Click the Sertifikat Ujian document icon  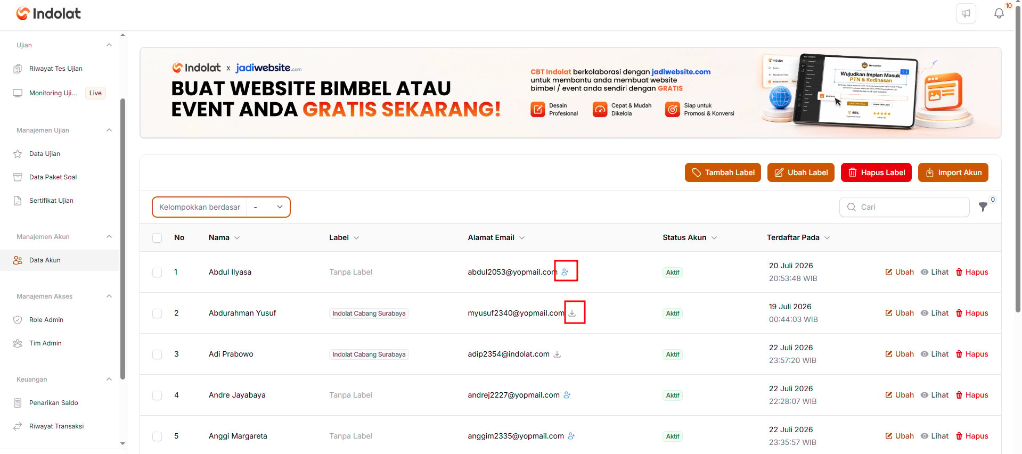point(18,201)
